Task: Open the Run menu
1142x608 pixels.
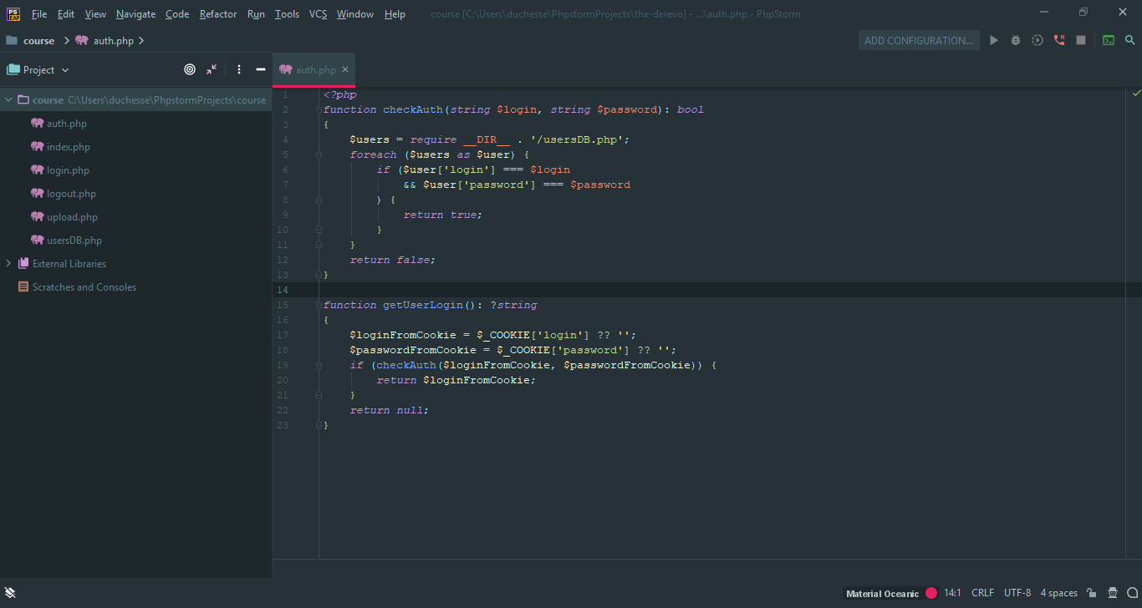Action: pyautogui.click(x=257, y=14)
